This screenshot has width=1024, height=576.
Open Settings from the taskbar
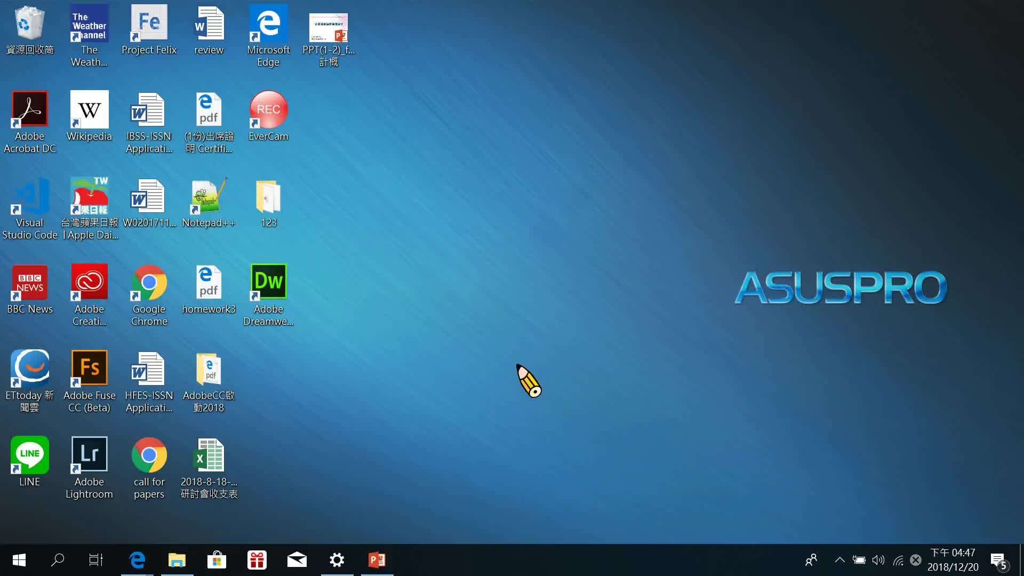click(337, 560)
